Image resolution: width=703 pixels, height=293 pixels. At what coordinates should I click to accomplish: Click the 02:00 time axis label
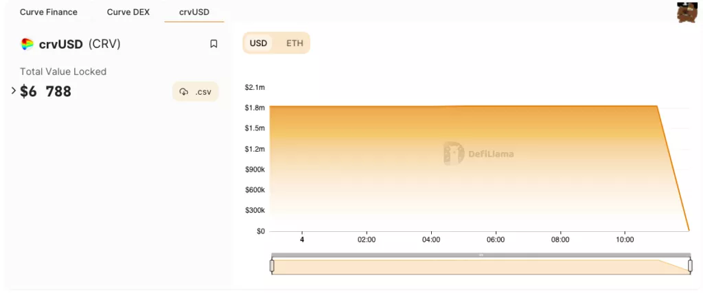(x=367, y=240)
